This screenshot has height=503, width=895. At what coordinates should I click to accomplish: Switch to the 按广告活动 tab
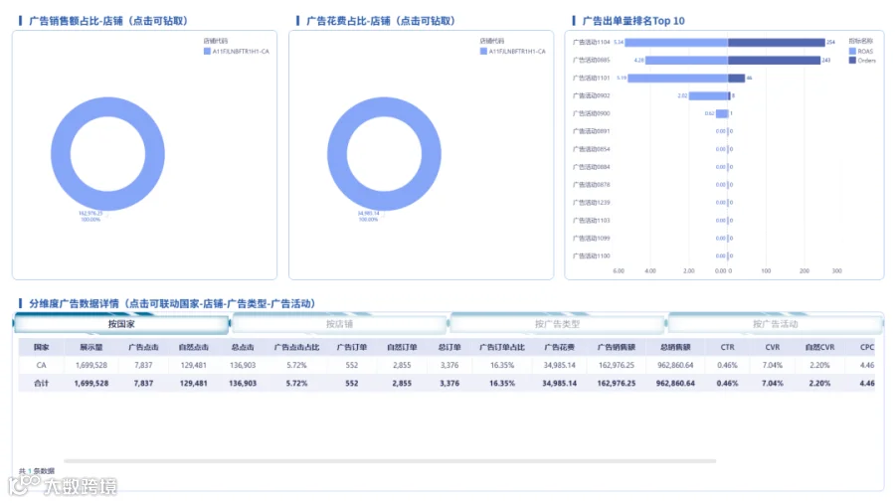[x=775, y=324]
